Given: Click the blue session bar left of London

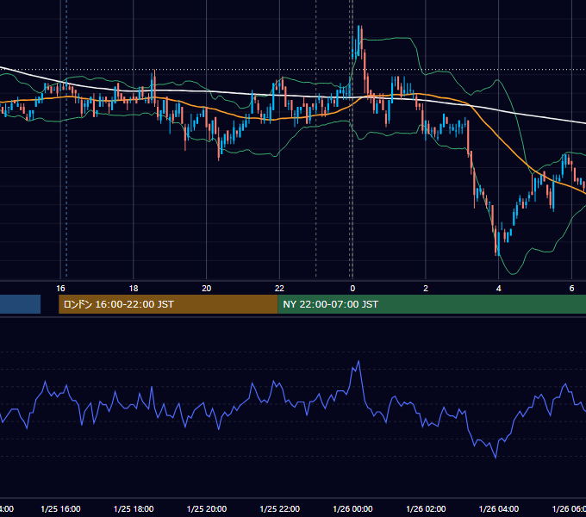Looking at the screenshot, I should tap(20, 304).
